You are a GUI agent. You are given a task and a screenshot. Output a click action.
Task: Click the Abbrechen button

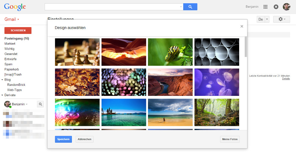click(x=84, y=139)
